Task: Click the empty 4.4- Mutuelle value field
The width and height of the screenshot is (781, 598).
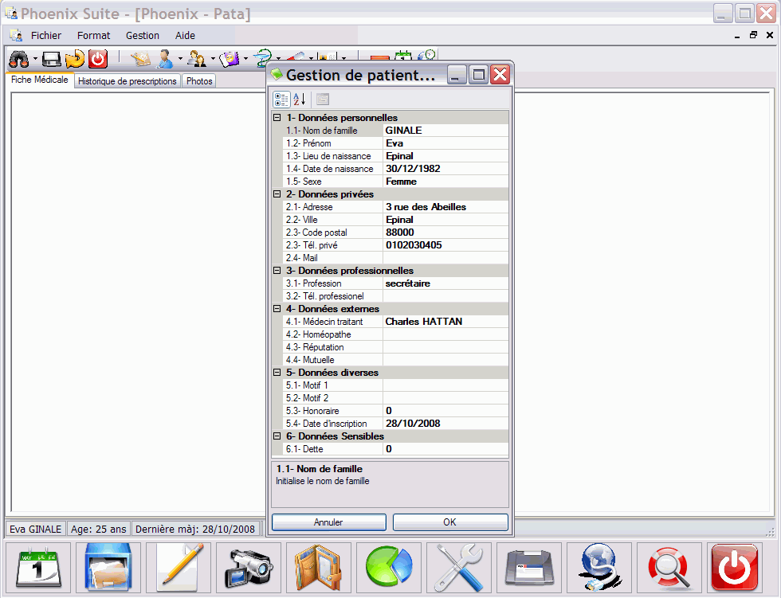Action: tap(445, 360)
